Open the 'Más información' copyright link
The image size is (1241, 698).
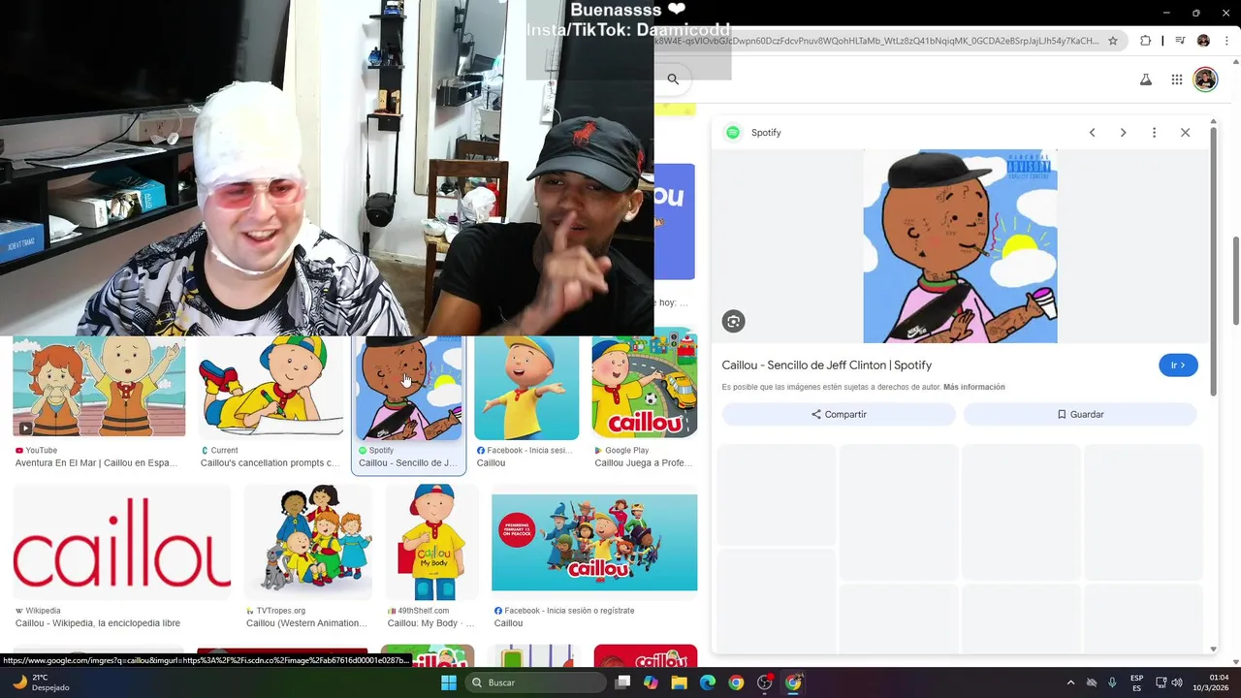coord(973,387)
